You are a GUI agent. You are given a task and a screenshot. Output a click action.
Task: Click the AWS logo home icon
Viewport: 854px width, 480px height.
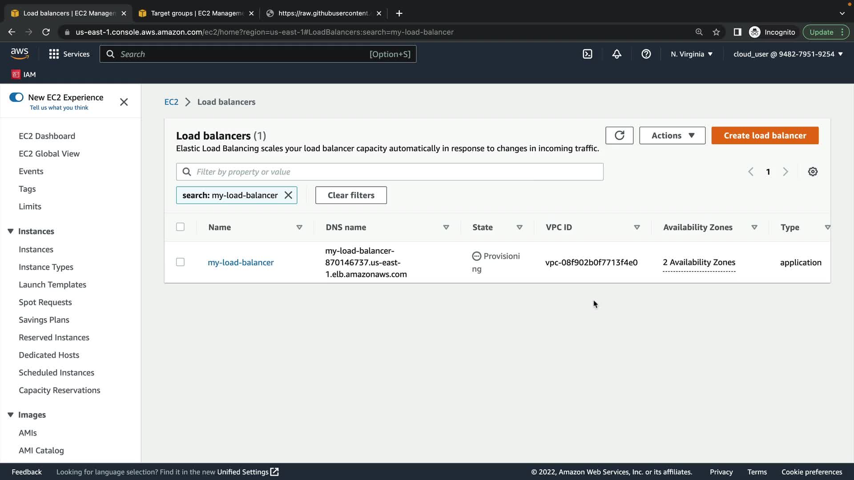coord(20,53)
